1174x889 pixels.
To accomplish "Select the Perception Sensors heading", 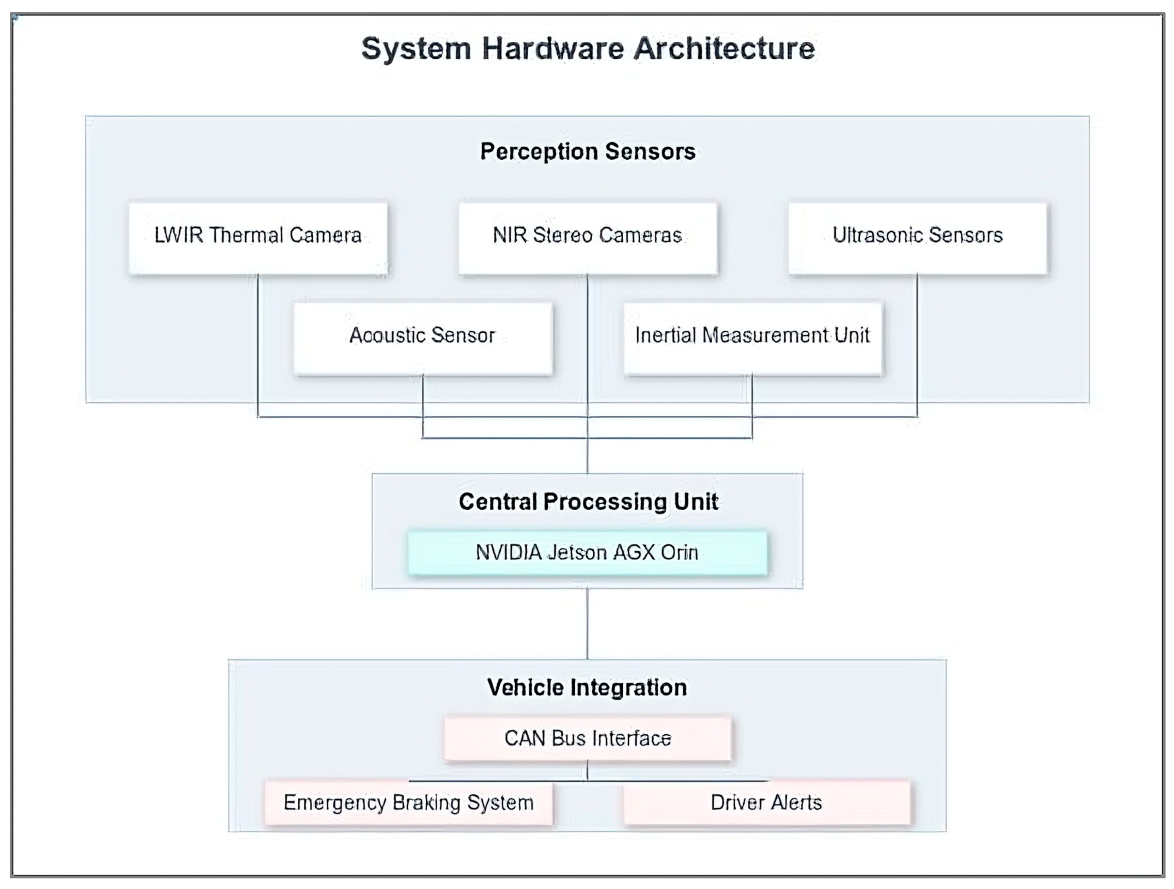I will 588,151.
